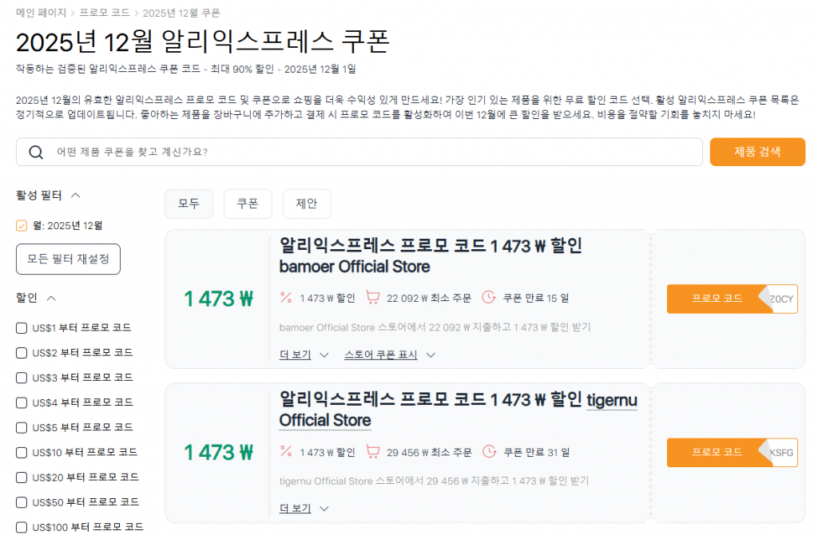Screen dimensions: 818x535
Task: Click the percent icon on the tigernu coupon
Action: pos(284,451)
